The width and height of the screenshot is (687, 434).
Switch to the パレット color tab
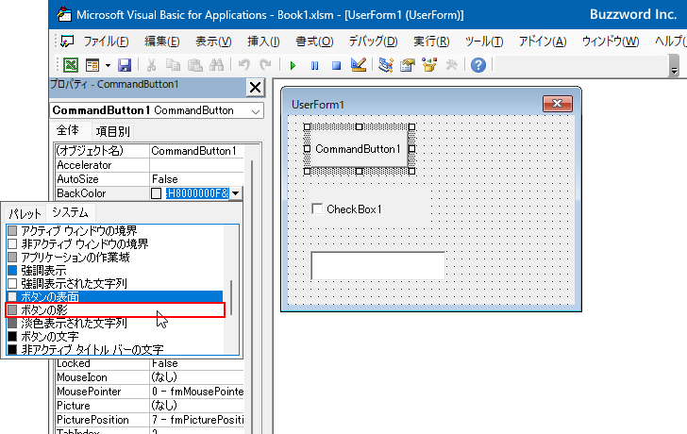(x=25, y=214)
